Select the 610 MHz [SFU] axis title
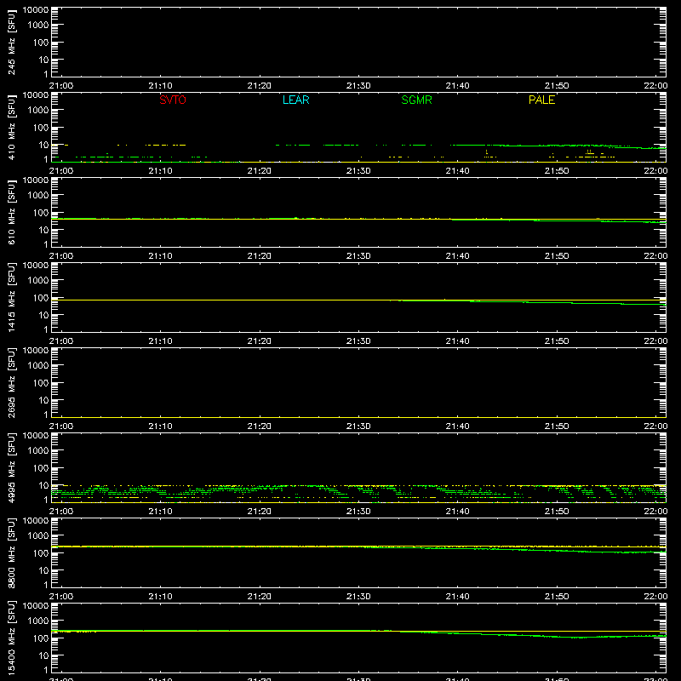The image size is (681, 681). coord(11,212)
